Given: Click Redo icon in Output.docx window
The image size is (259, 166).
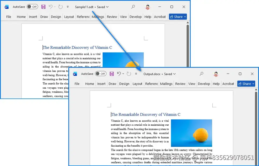Looking at the screenshot, I should [x=129, y=74].
